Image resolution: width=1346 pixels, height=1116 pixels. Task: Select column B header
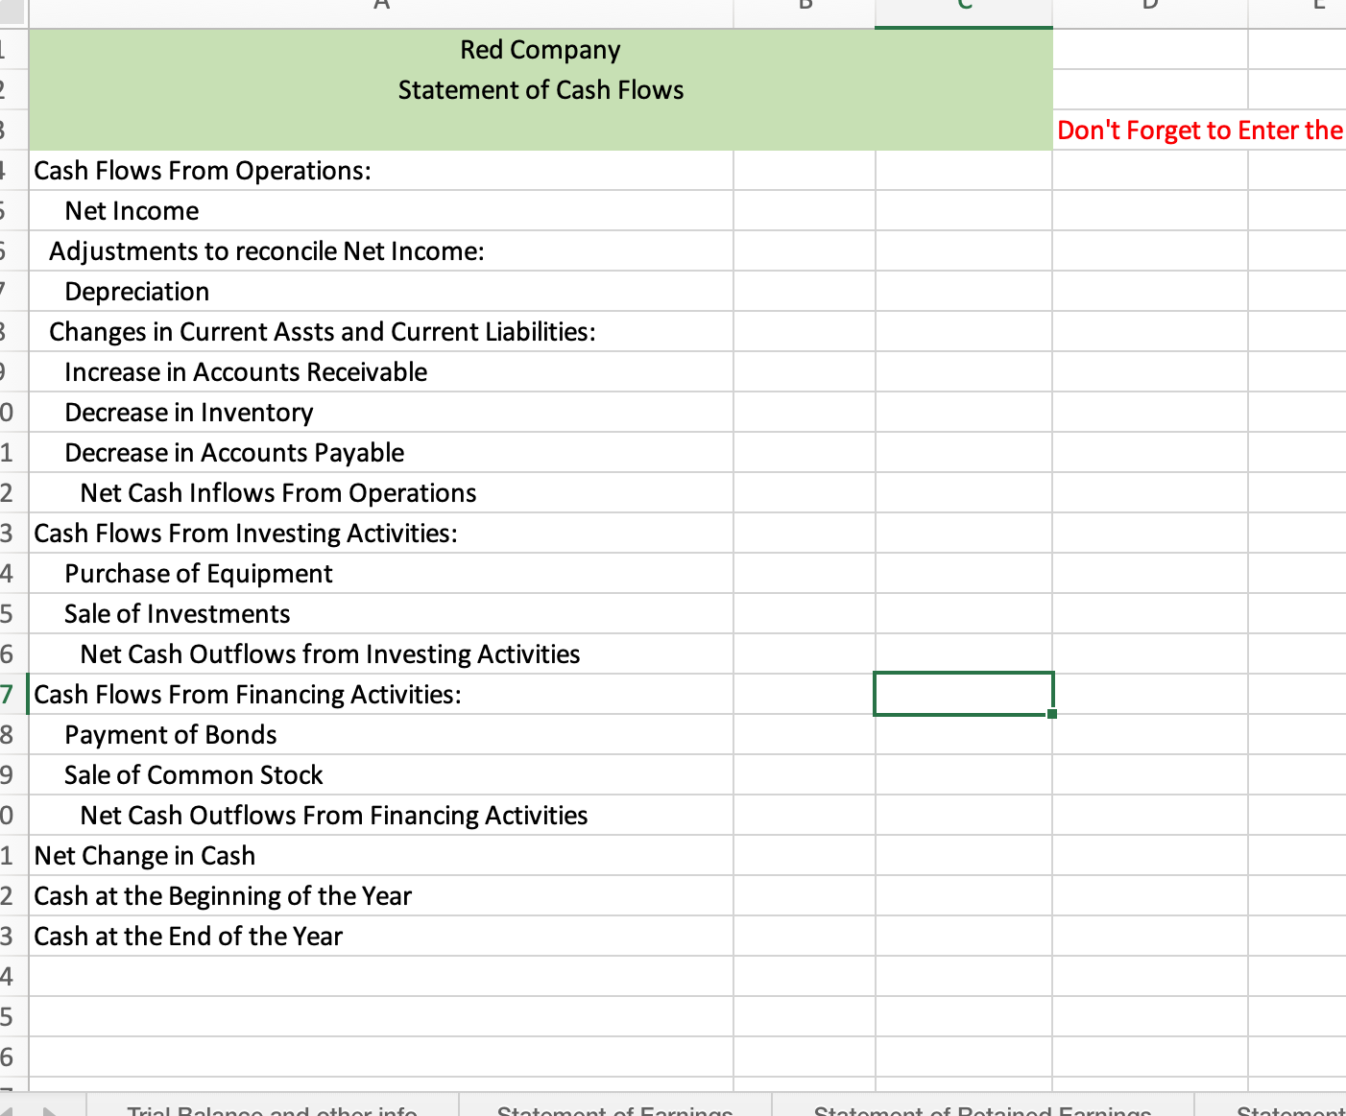tap(804, 8)
